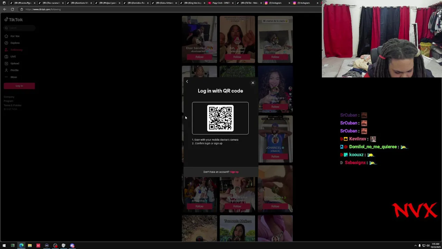Switch to the Papy Crish YouTube tab
The width and height of the screenshot is (442, 249).
click(x=221, y=3)
